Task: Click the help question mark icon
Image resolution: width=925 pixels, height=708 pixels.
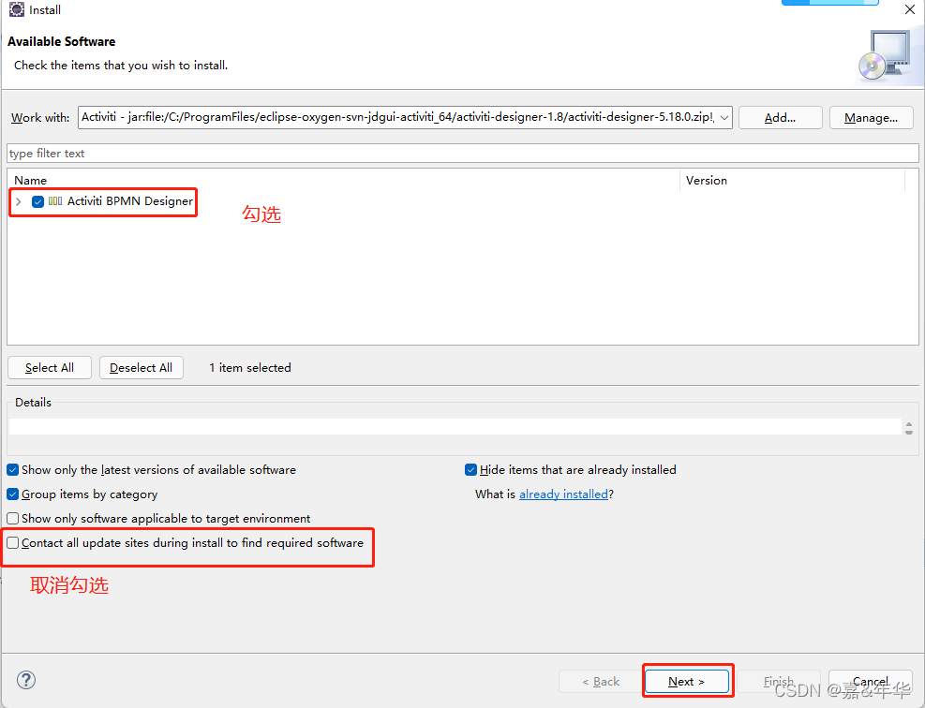Action: (26, 681)
